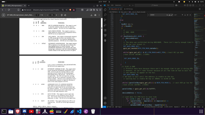Click errors and warnings count in status bar
The width and height of the screenshot is (205, 115).
[x=119, y=107]
